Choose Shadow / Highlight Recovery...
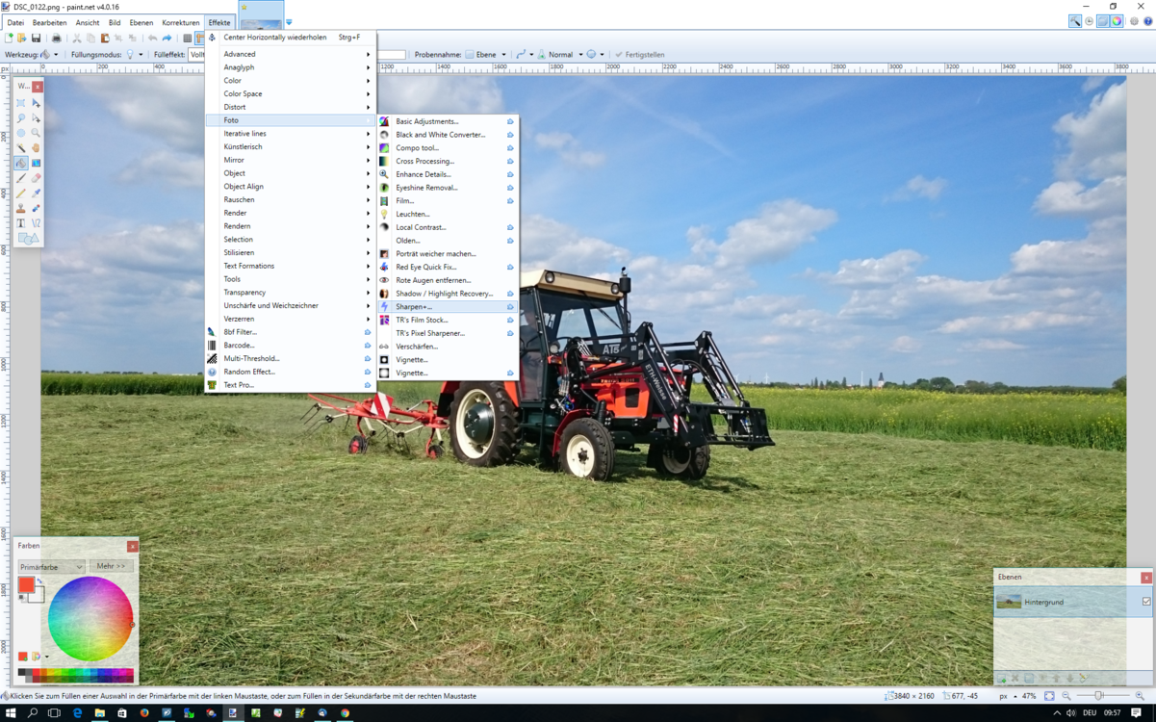The height and width of the screenshot is (722, 1156). click(448, 294)
